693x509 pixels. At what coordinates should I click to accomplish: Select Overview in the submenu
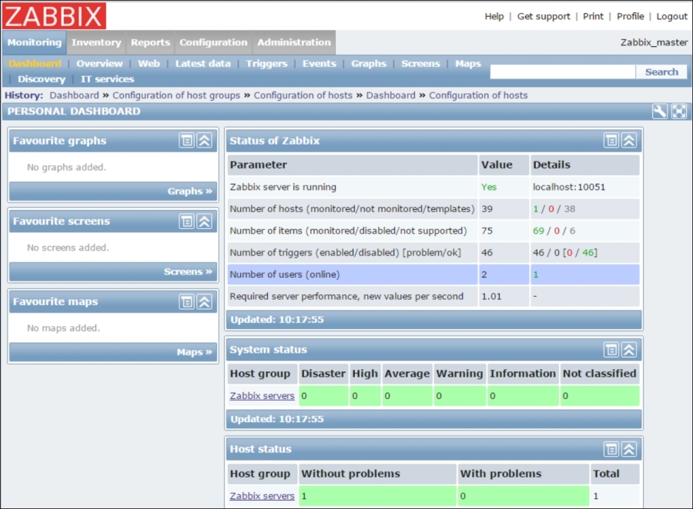pyautogui.click(x=99, y=64)
